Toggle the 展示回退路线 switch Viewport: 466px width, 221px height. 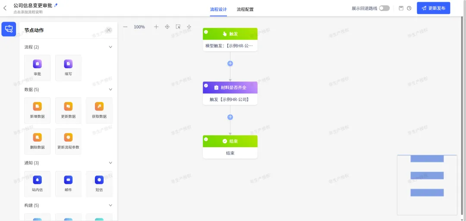coord(384,8)
